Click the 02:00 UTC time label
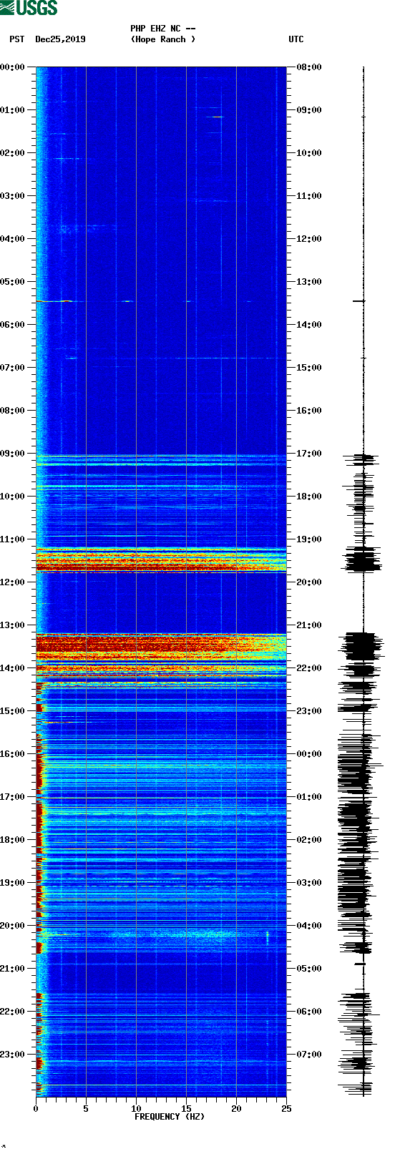 [309, 840]
